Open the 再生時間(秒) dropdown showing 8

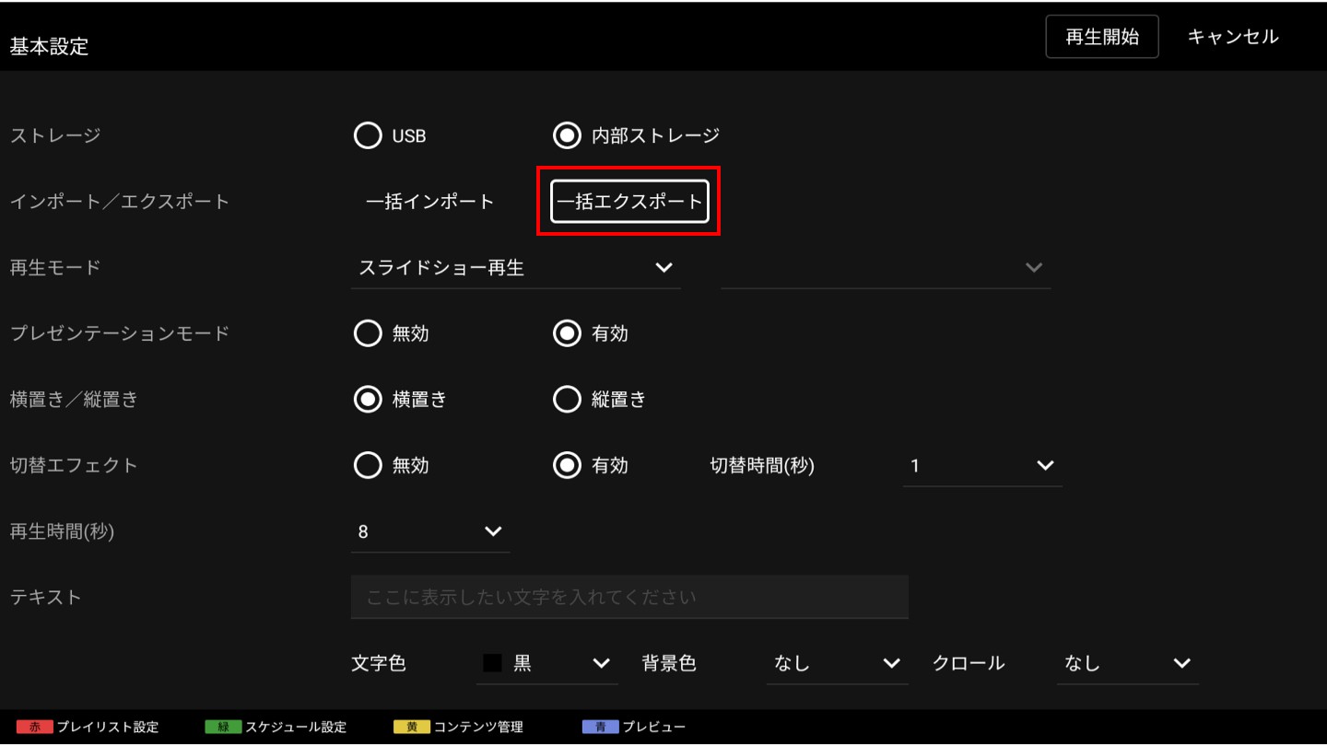(429, 531)
